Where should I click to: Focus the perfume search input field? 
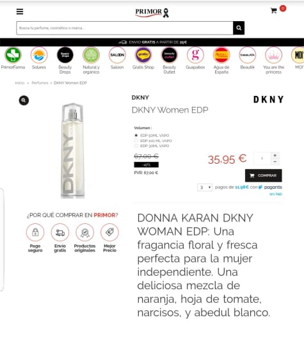click(x=125, y=28)
